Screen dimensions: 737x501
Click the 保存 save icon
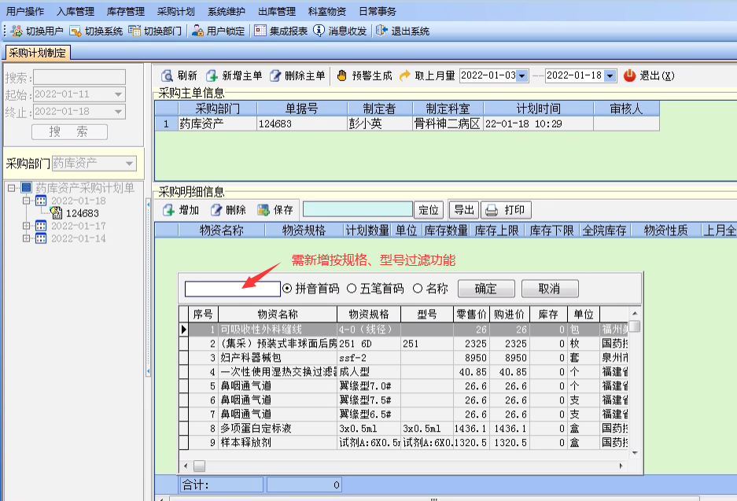click(x=263, y=210)
